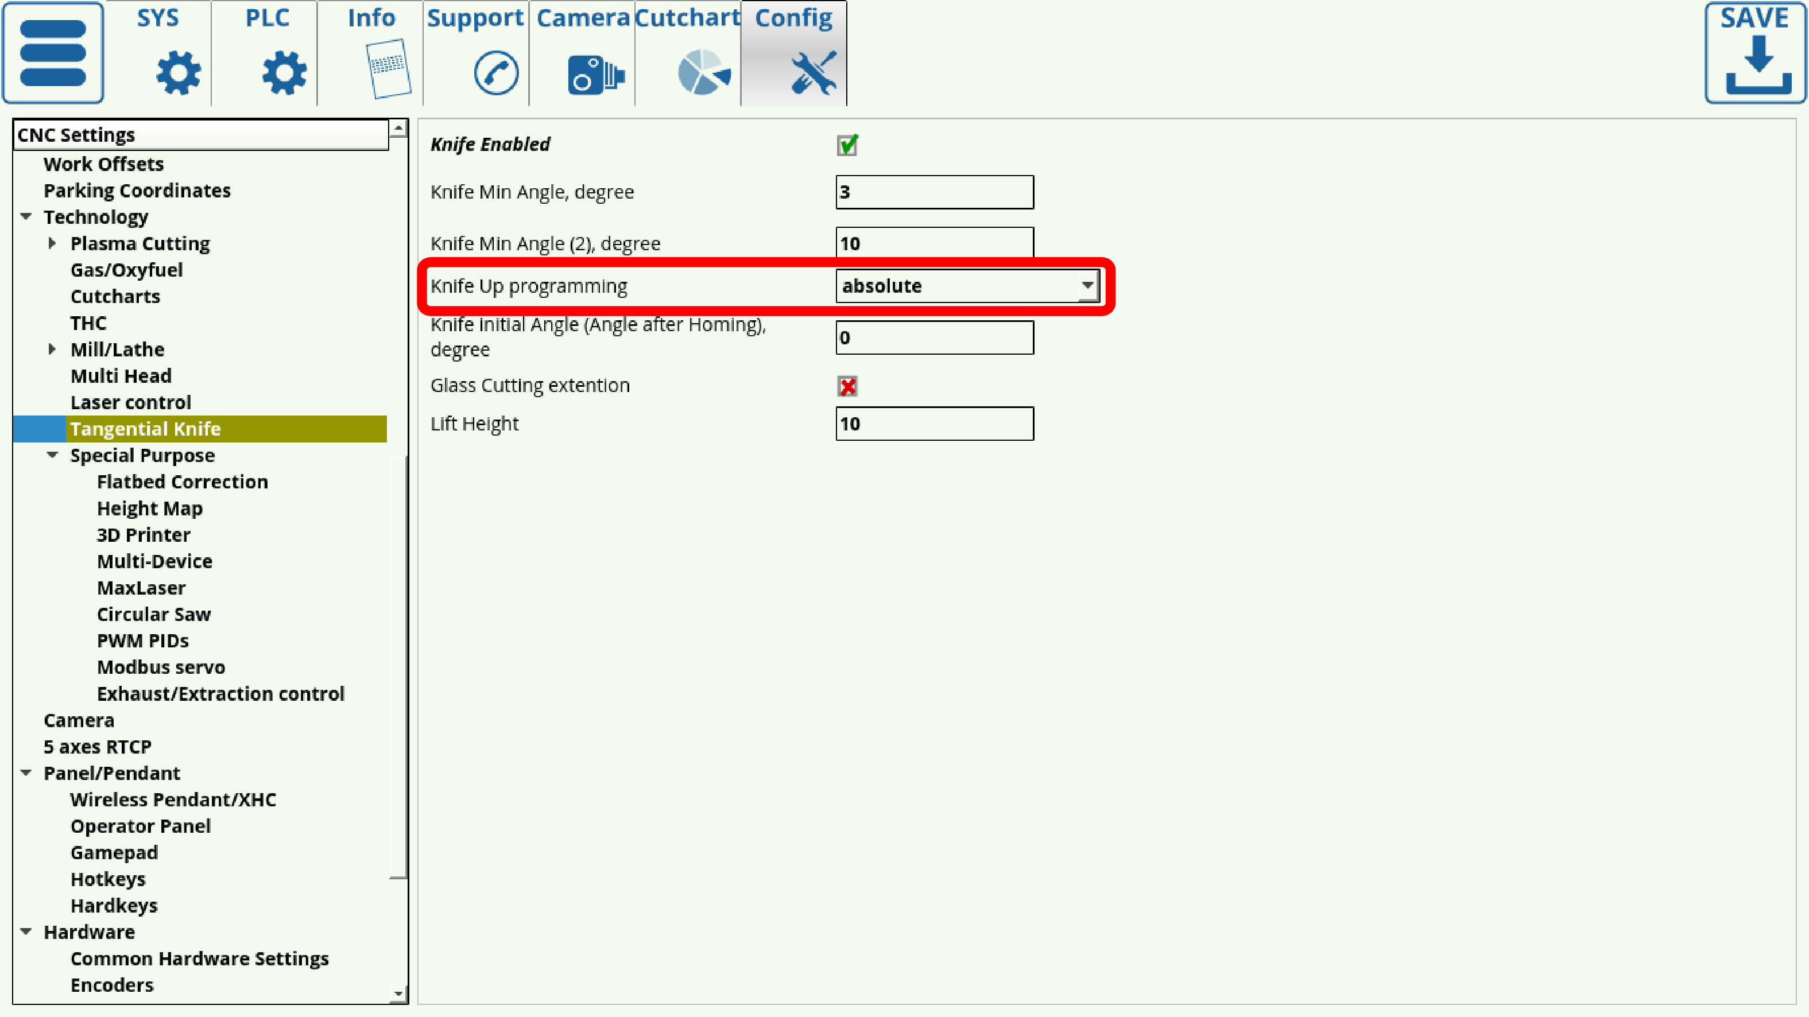Uncheck the Knife Enabled checkbox
Image resolution: width=1809 pixels, height=1017 pixels.
coord(847,145)
